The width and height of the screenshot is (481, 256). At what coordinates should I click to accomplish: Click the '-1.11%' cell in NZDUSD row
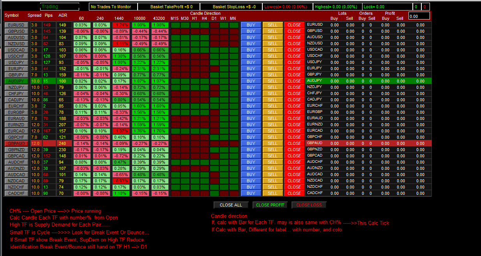point(120,44)
